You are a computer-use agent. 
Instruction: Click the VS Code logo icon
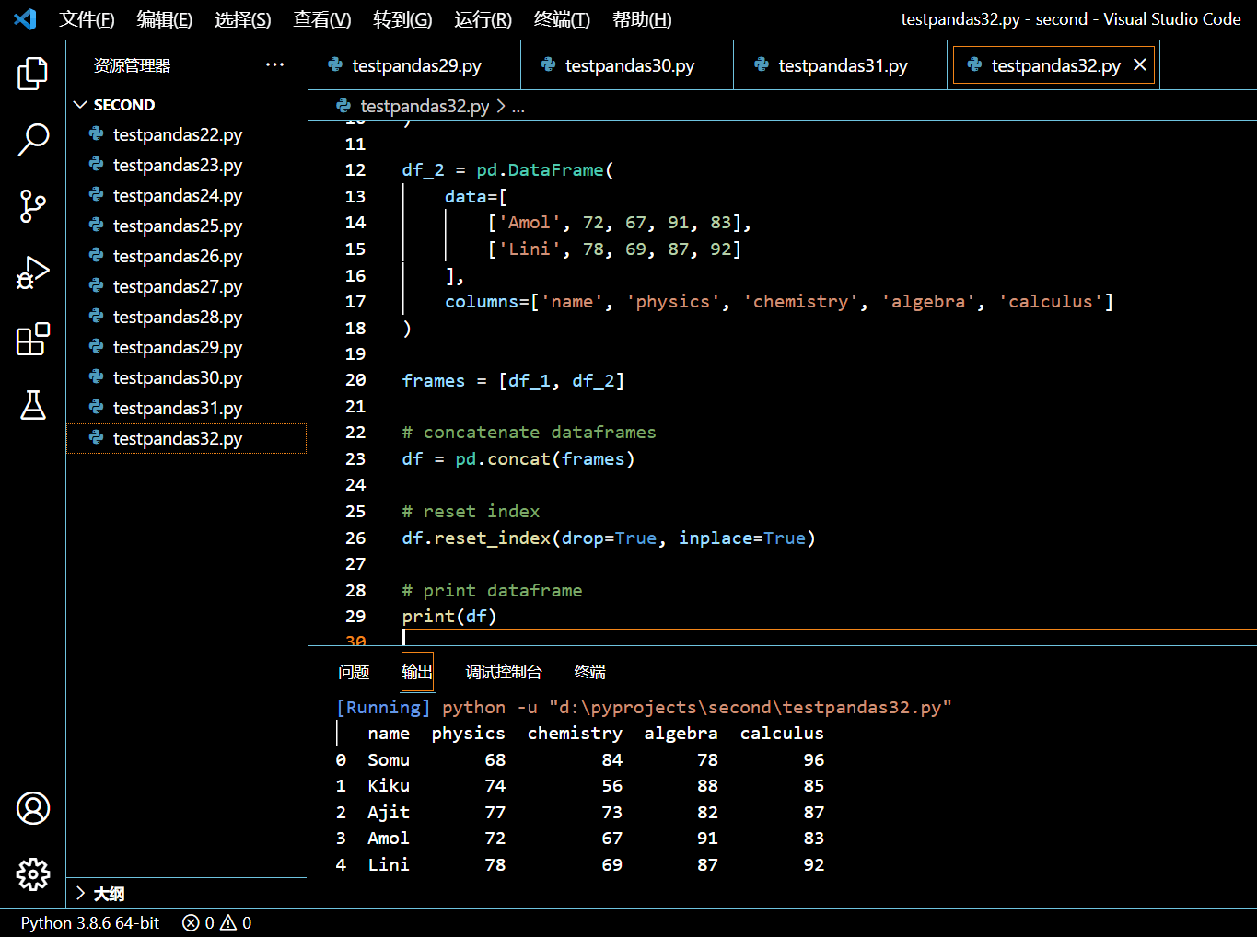pyautogui.click(x=26, y=19)
